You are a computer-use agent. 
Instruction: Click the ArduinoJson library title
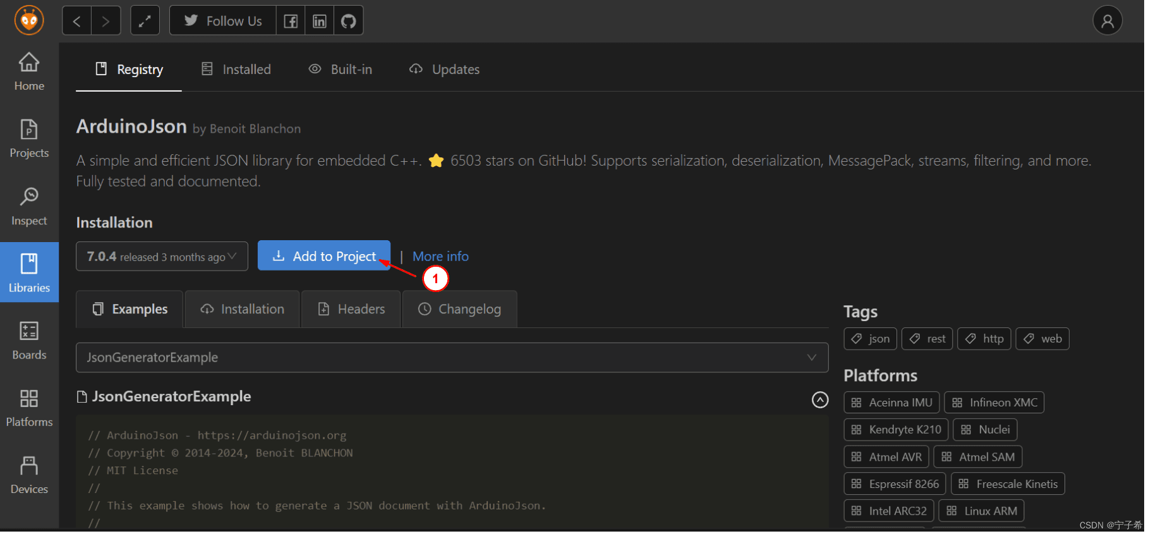click(x=131, y=126)
